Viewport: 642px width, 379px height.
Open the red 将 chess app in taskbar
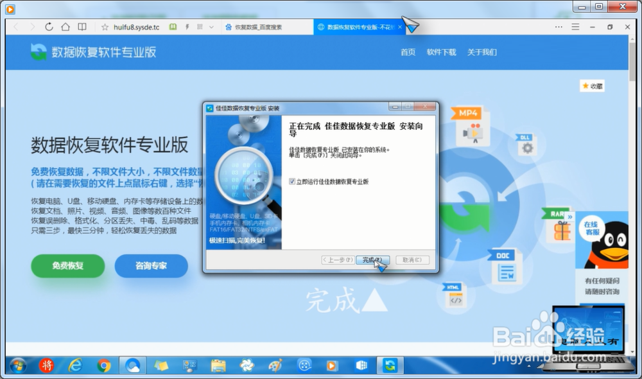click(46, 365)
